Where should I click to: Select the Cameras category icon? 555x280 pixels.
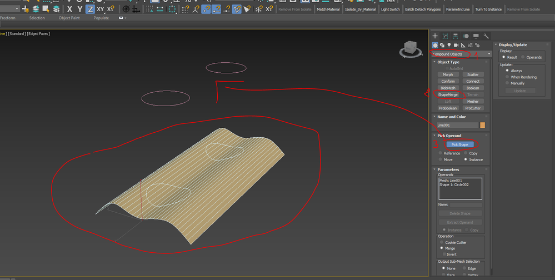(456, 46)
